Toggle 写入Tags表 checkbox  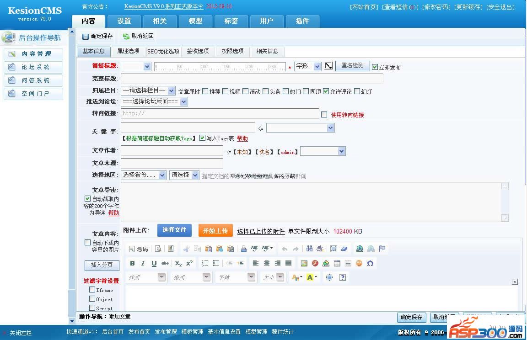tap(202, 138)
